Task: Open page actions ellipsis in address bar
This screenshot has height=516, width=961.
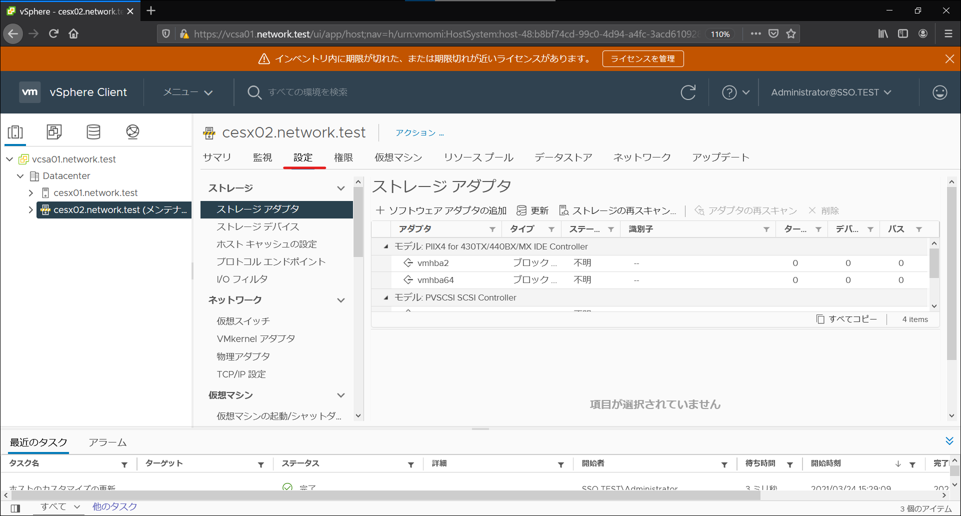Action: pos(755,33)
